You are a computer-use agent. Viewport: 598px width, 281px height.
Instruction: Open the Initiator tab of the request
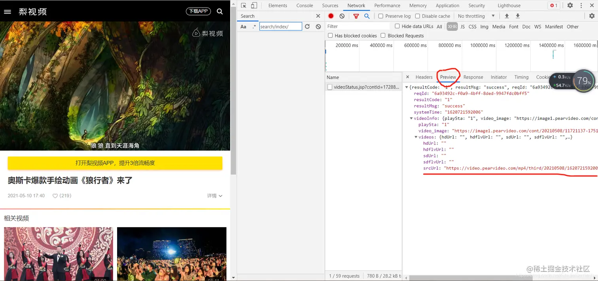click(x=499, y=77)
